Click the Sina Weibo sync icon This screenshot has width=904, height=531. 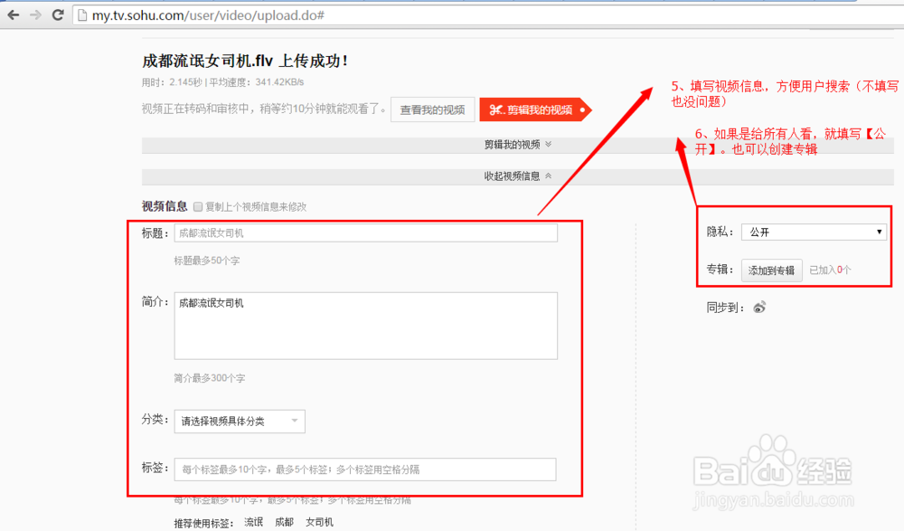pos(760,307)
